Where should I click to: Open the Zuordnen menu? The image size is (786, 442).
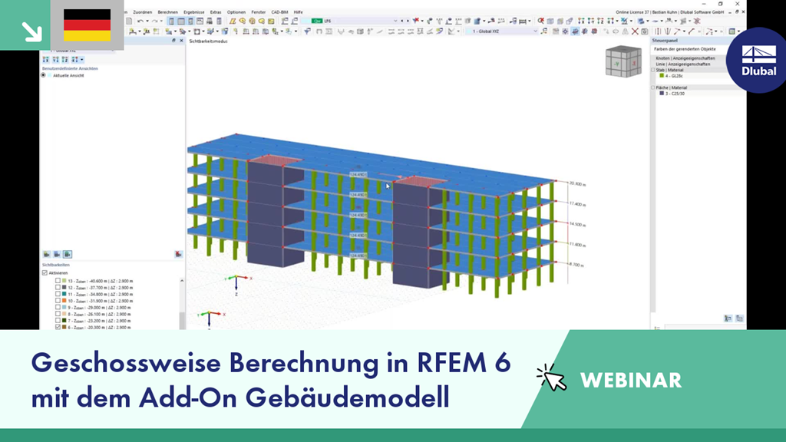coord(142,12)
